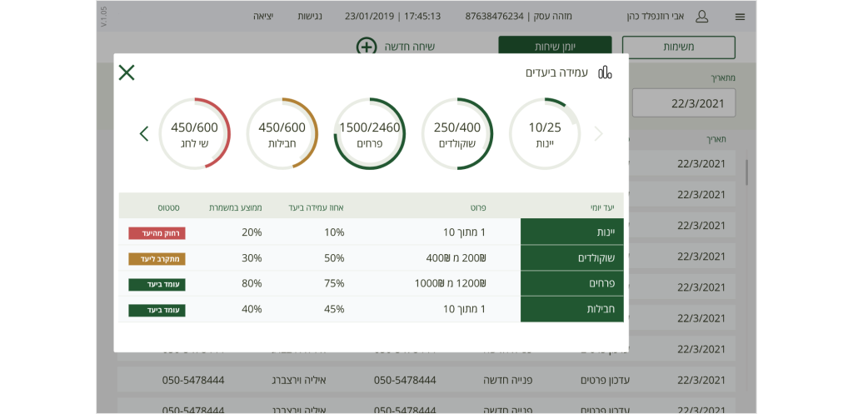Select the חבילות 450/600 progress circle
Image resolution: width=853 pixels, height=414 pixels.
[282, 134]
